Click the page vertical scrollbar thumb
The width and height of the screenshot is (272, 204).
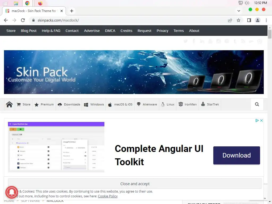click(270, 34)
